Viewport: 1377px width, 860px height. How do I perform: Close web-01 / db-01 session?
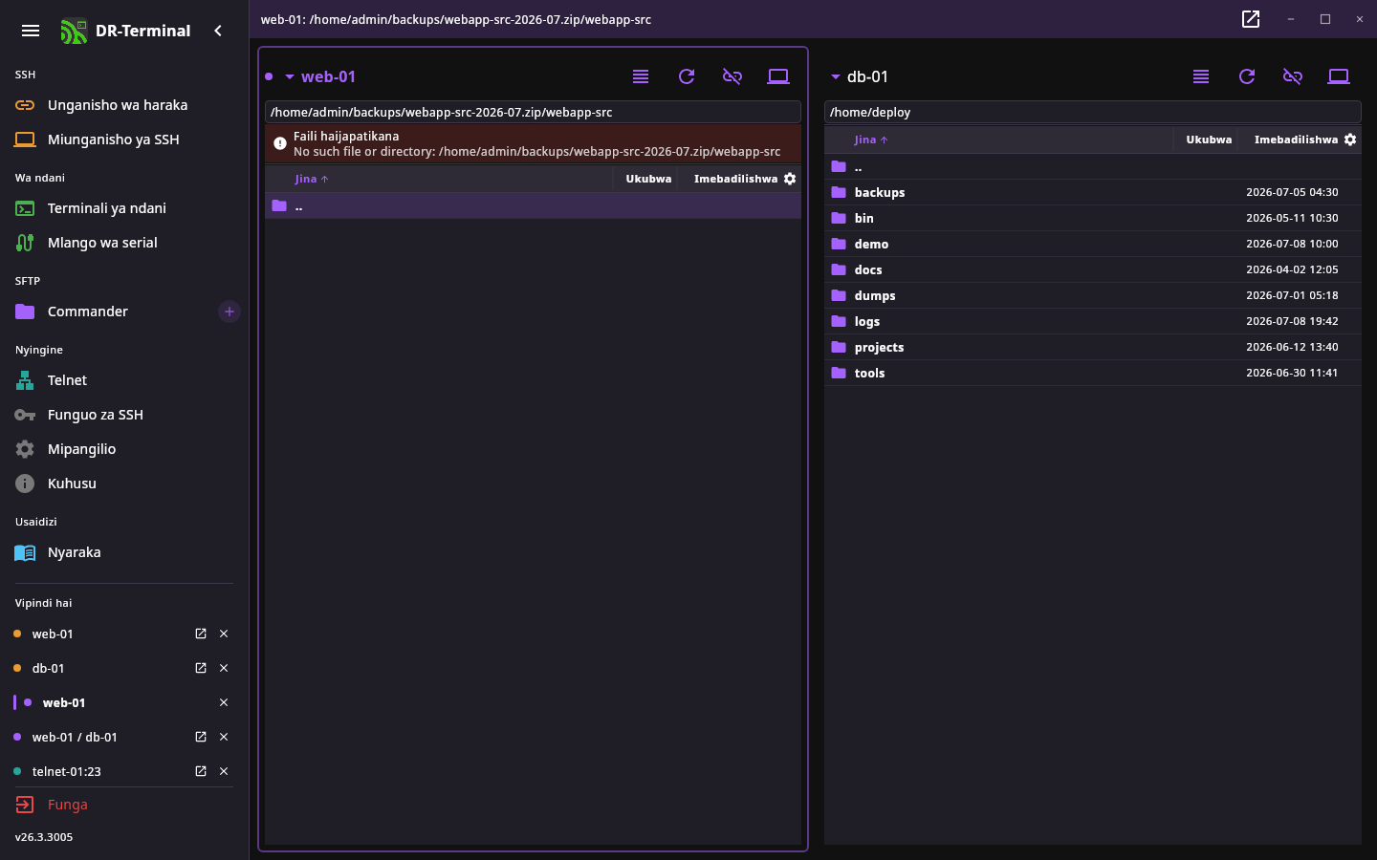pos(224,737)
